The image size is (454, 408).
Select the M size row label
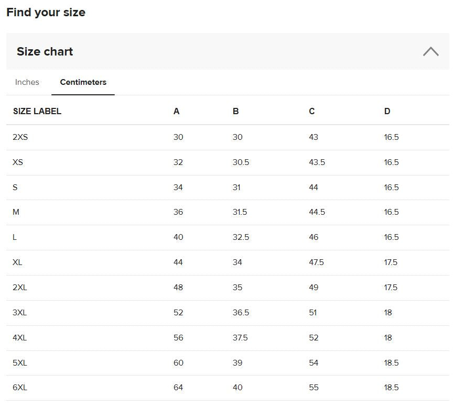point(16,212)
